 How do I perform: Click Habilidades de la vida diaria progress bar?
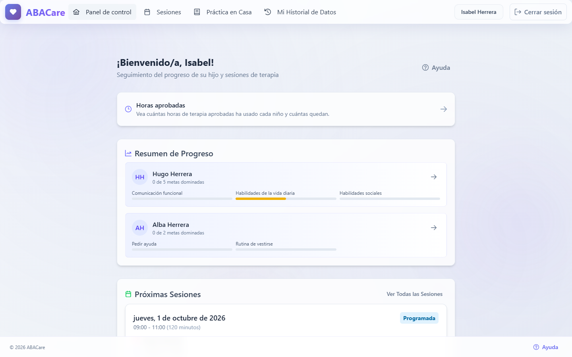point(286,199)
